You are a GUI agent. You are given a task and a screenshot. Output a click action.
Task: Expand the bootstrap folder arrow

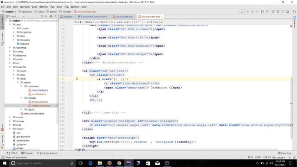(x=10, y=48)
